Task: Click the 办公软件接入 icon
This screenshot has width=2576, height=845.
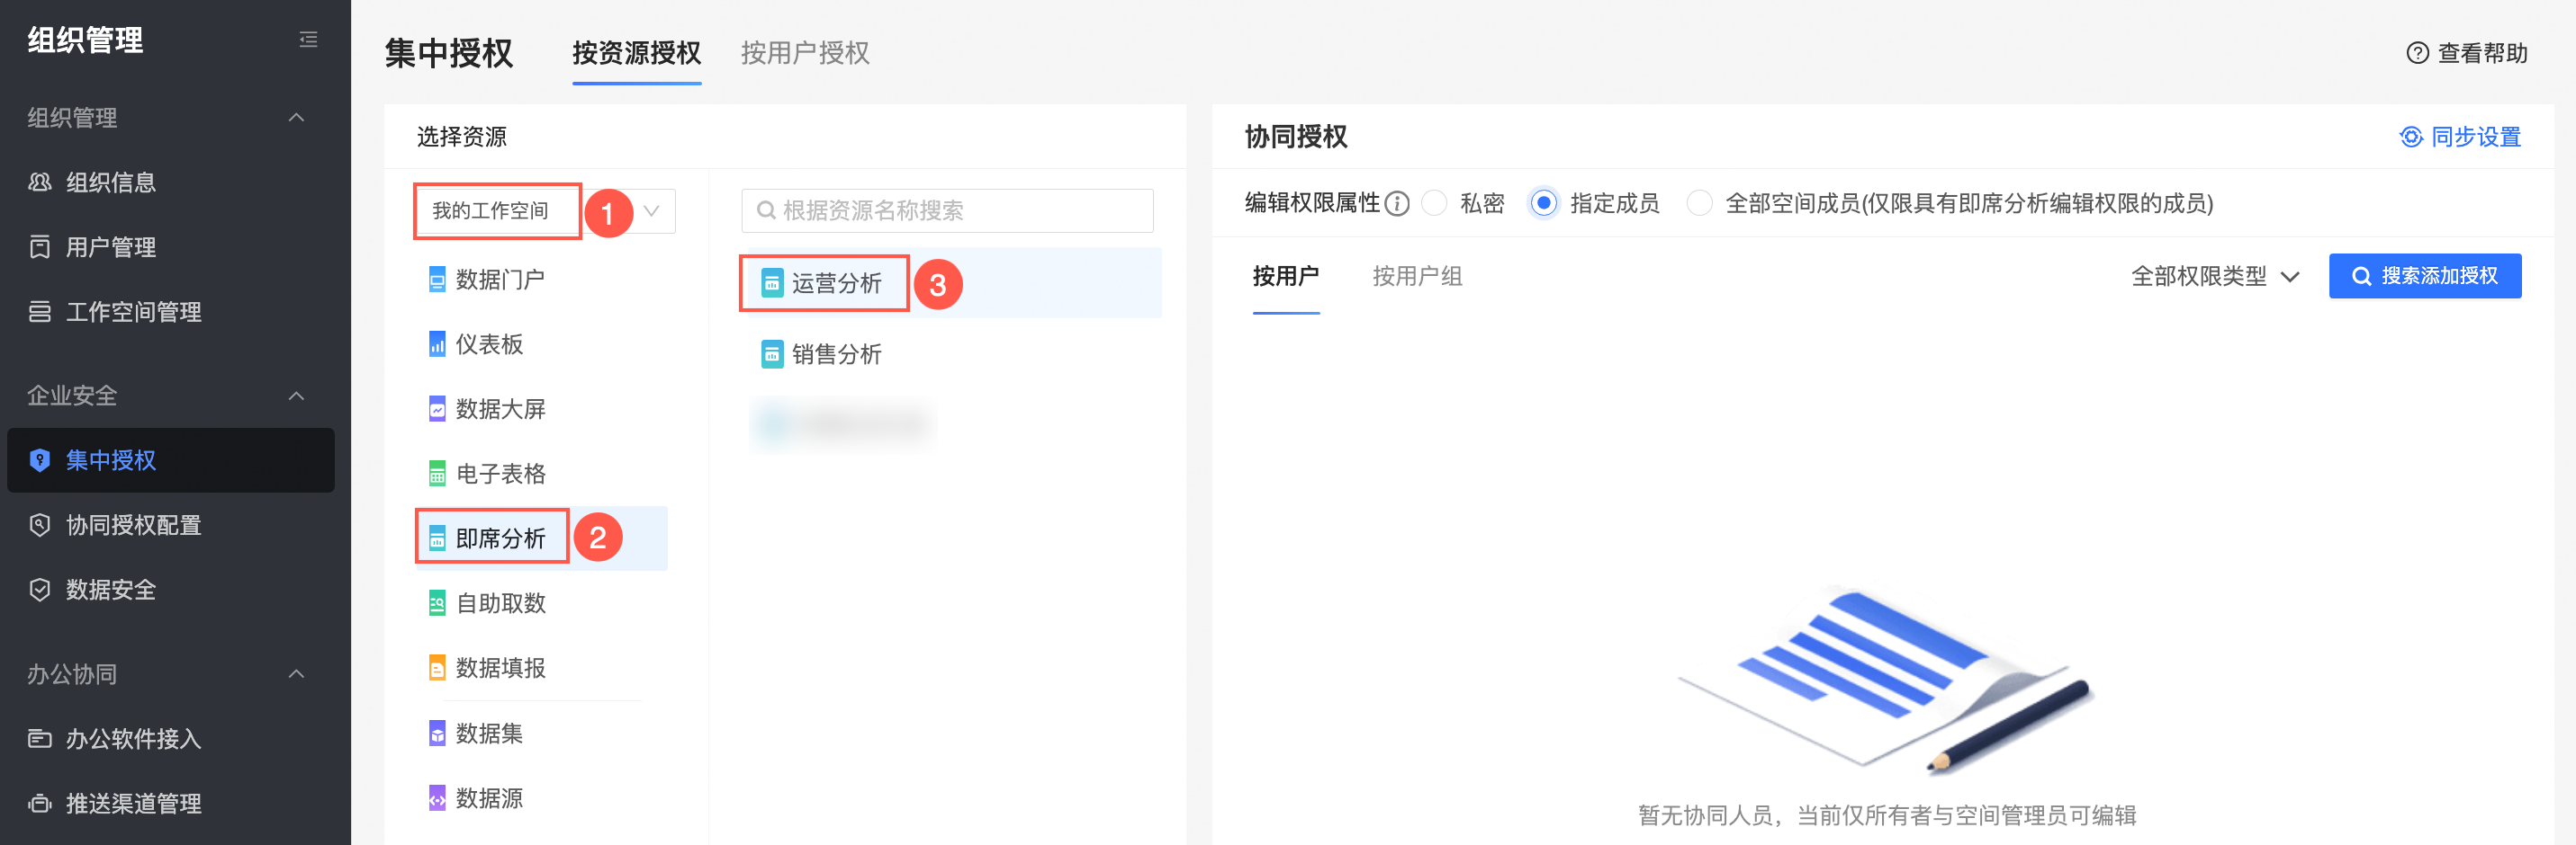Action: tap(40, 739)
